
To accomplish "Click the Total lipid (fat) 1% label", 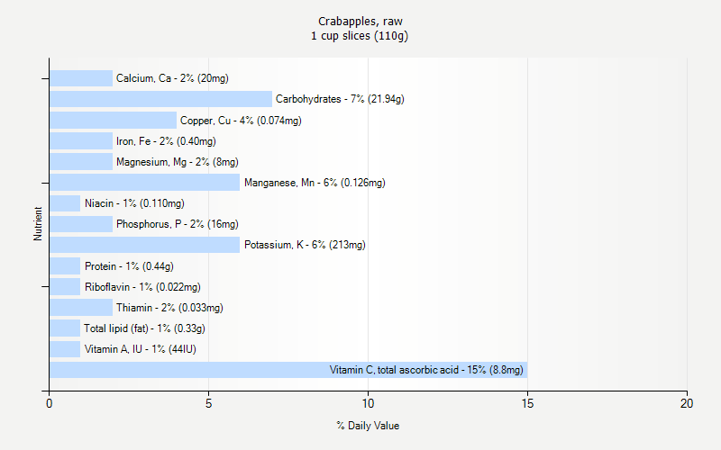I will (x=144, y=328).
